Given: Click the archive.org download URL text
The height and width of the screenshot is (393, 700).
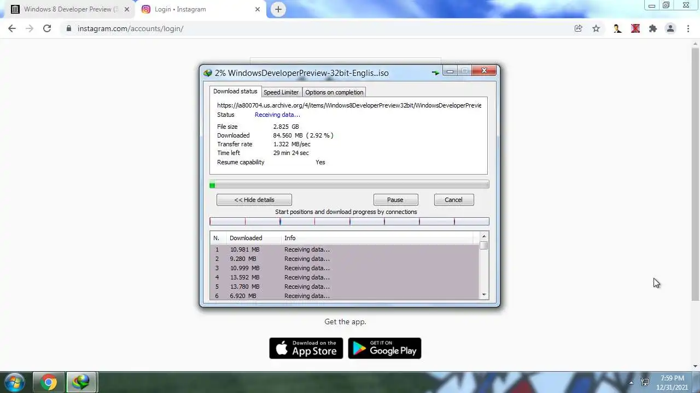Looking at the screenshot, I should pos(349,105).
